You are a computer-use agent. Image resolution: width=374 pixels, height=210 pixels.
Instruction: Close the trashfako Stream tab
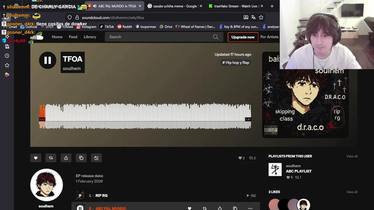(262, 6)
